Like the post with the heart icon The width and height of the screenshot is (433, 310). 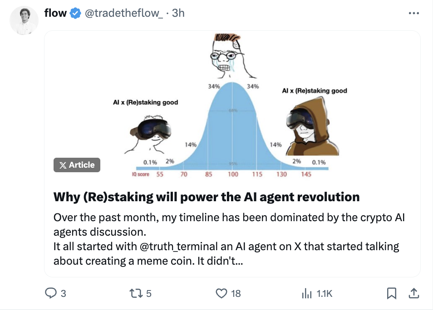pos(221,294)
